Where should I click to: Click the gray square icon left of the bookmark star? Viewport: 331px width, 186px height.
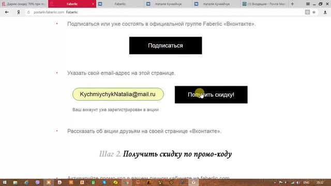coord(307,12)
